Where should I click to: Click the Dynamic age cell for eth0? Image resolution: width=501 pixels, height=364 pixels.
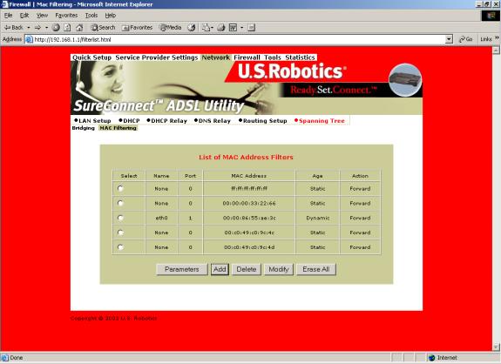coord(318,218)
